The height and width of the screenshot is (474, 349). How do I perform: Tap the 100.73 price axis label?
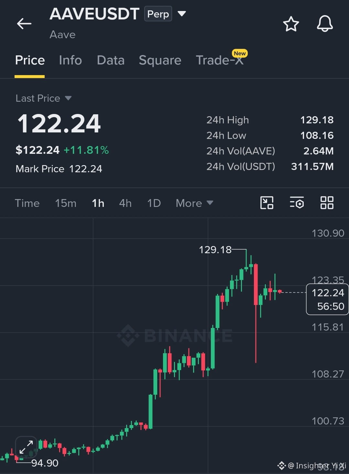(x=328, y=421)
